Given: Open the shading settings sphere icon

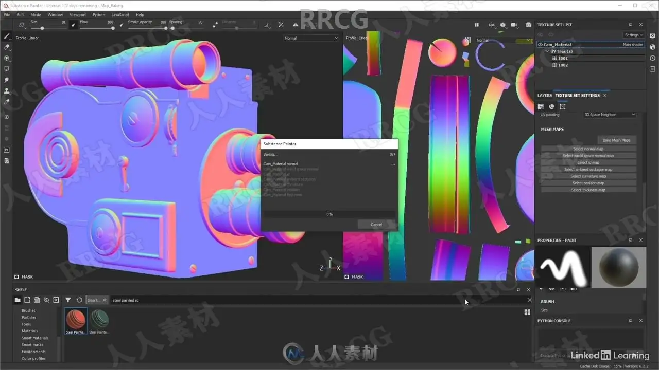Looking at the screenshot, I should pyautogui.click(x=551, y=106).
